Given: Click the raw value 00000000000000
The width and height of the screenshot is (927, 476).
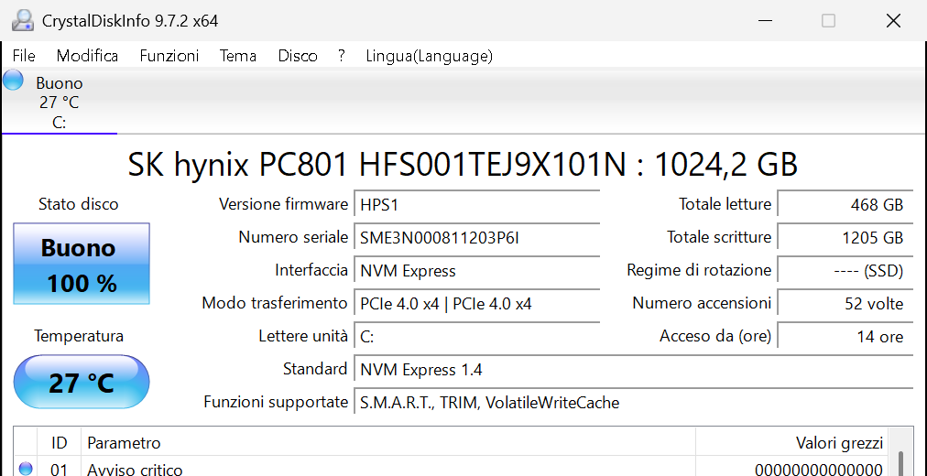Looking at the screenshot, I should click(x=819, y=471).
